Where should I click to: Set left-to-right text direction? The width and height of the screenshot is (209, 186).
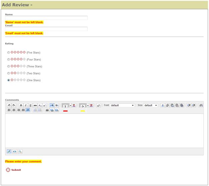pos(52,106)
